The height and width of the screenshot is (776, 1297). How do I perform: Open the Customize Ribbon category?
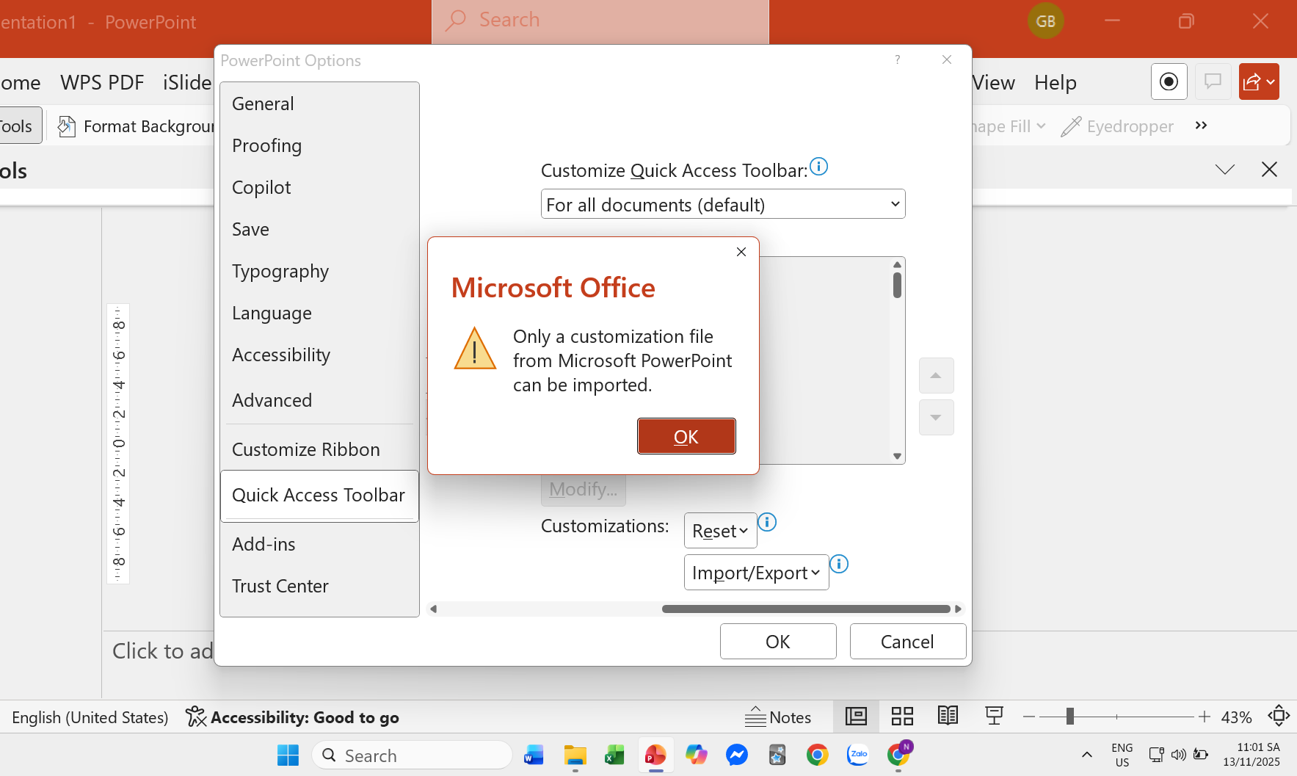[319, 449]
